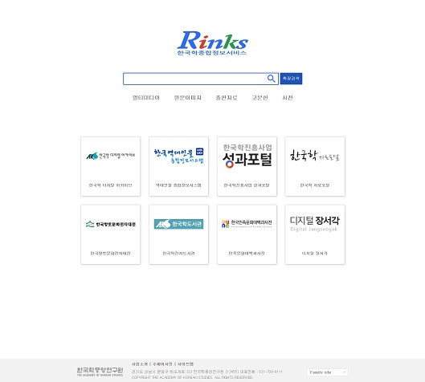Image resolution: width=425 pixels, height=382 pixels.
Task: Open the 한국향토문화전자대전 logo tile
Action: click(x=111, y=234)
